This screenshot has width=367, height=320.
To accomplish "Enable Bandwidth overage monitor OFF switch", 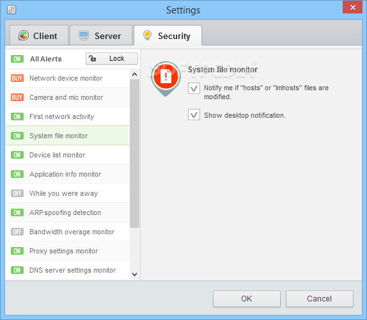I will [17, 232].
